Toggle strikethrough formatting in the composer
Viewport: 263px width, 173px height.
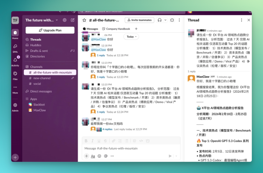tap(105, 140)
